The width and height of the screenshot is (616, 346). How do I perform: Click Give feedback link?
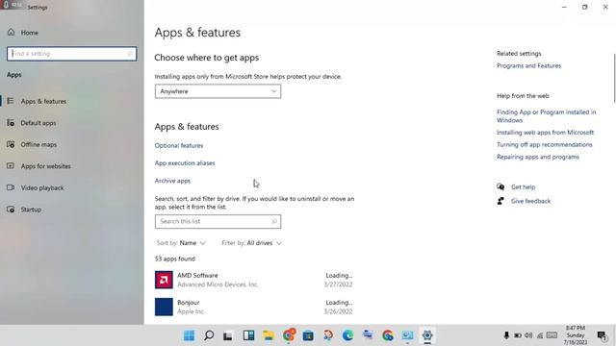530,201
